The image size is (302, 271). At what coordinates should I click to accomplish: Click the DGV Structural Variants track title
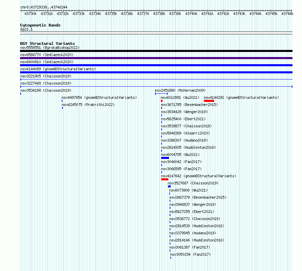[48, 43]
